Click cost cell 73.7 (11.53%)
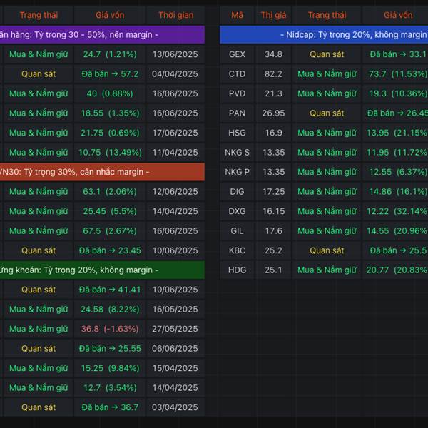The width and height of the screenshot is (428, 428). coord(395,74)
